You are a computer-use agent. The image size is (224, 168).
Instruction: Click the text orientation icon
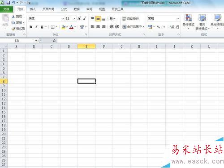tap(112, 18)
